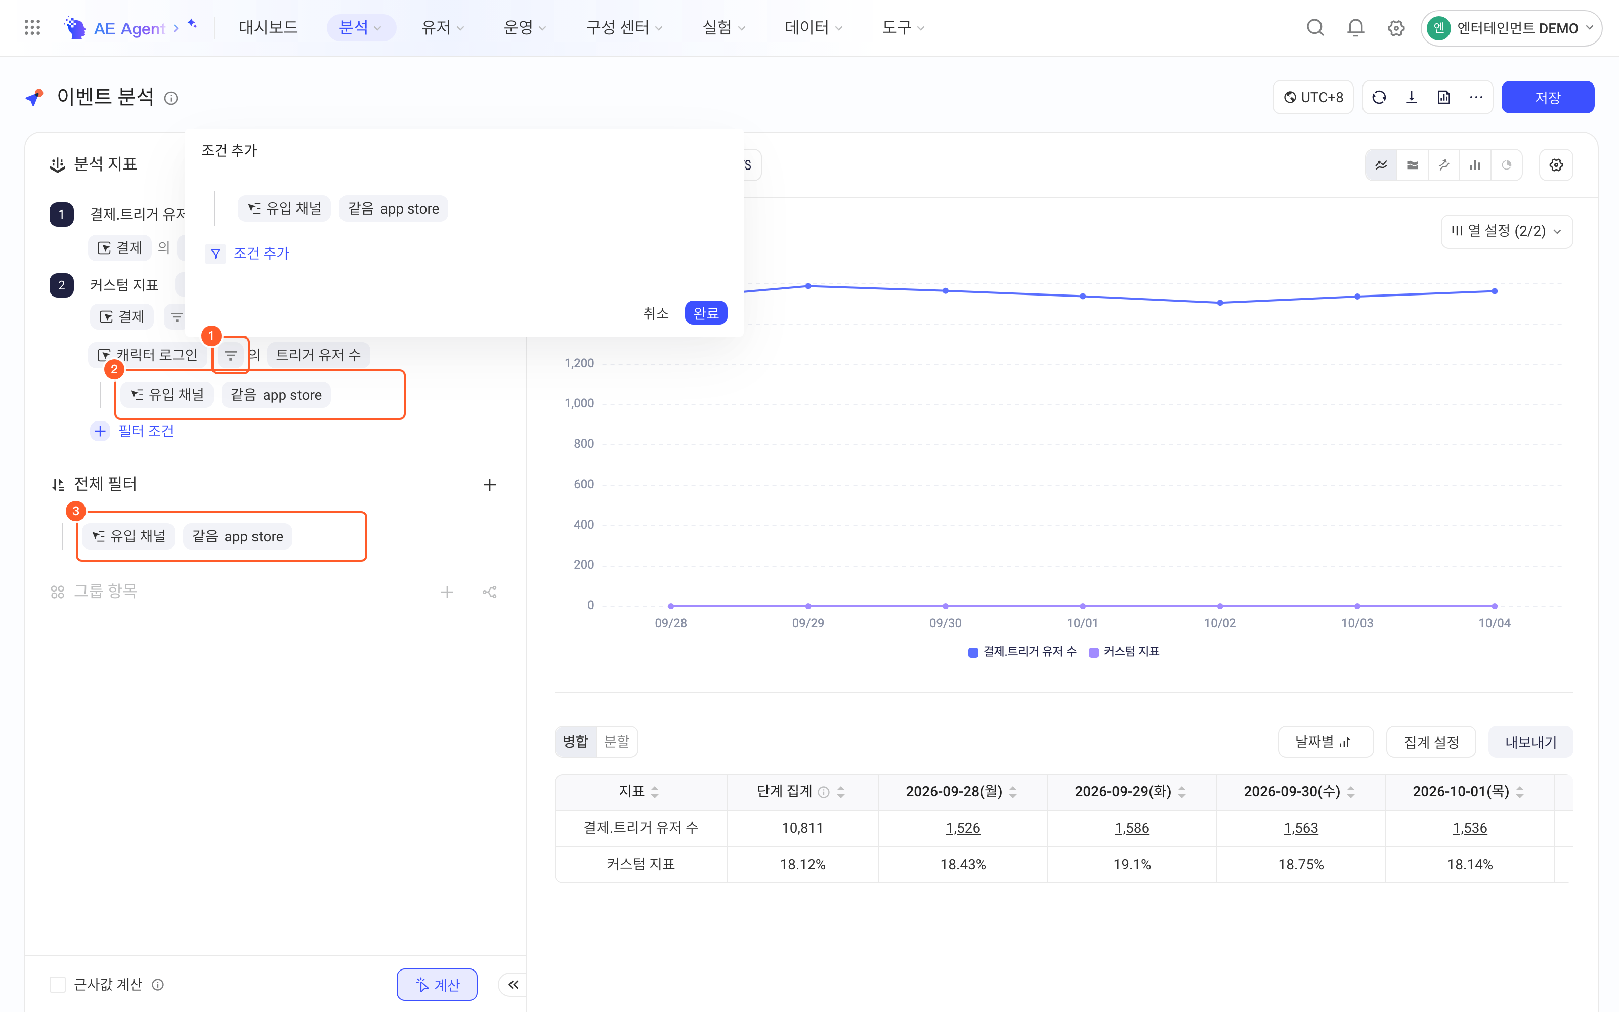Open the 운영 menu dropdown
The height and width of the screenshot is (1012, 1619).
pyautogui.click(x=525, y=27)
